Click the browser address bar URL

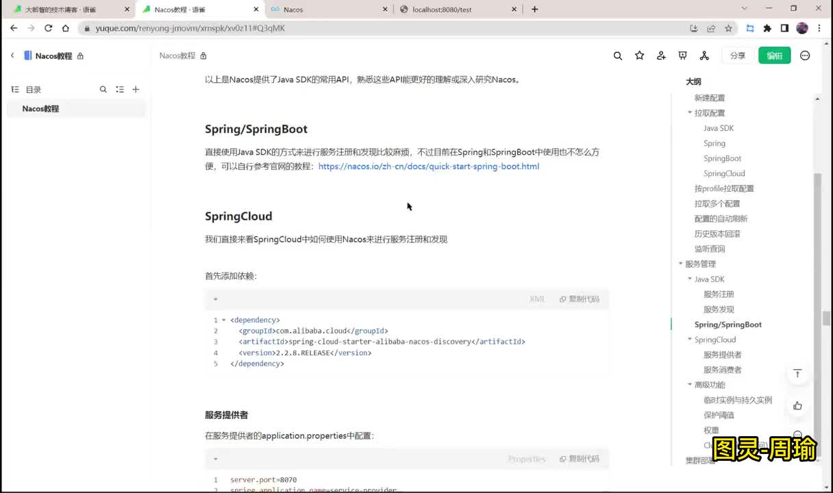[190, 28]
